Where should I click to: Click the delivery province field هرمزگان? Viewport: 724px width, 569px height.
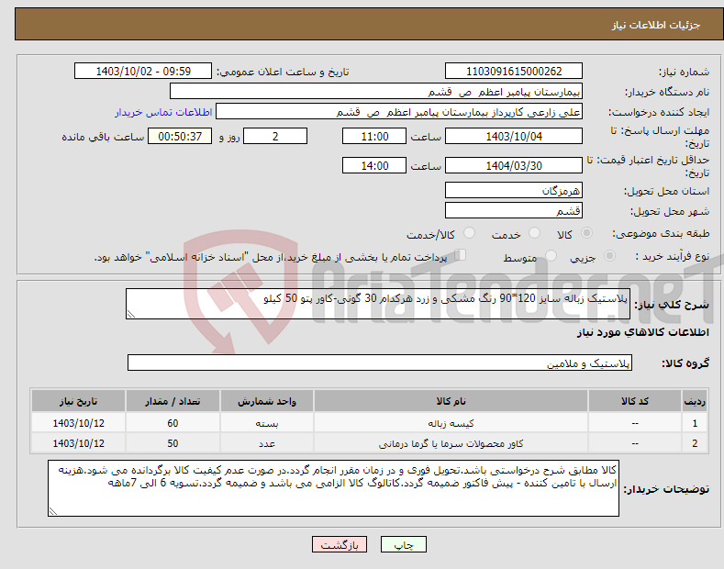pos(514,190)
